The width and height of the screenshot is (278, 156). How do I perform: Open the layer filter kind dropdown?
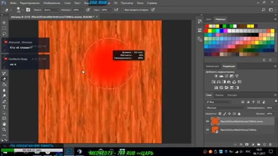point(219,102)
